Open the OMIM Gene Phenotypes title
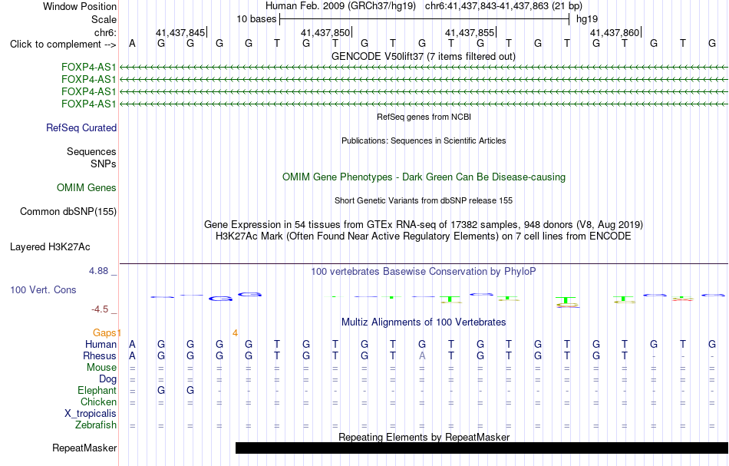Screen dimensions: 729x466 (x=424, y=177)
